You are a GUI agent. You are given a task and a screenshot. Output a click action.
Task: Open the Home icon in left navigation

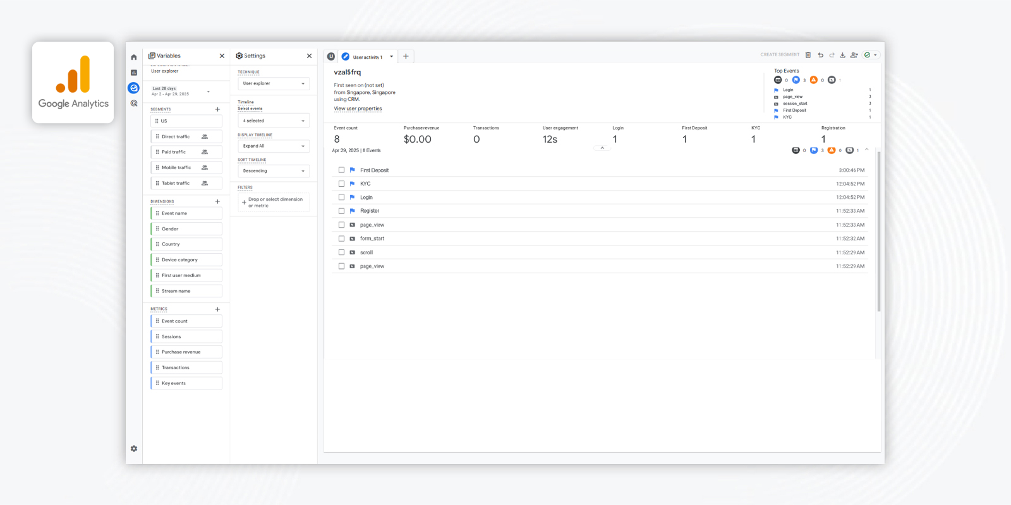tap(134, 57)
